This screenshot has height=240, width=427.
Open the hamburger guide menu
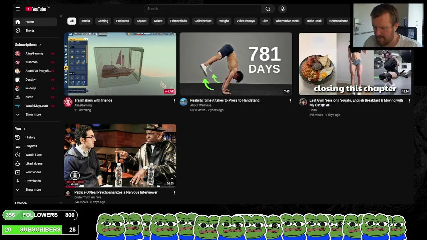(18, 9)
